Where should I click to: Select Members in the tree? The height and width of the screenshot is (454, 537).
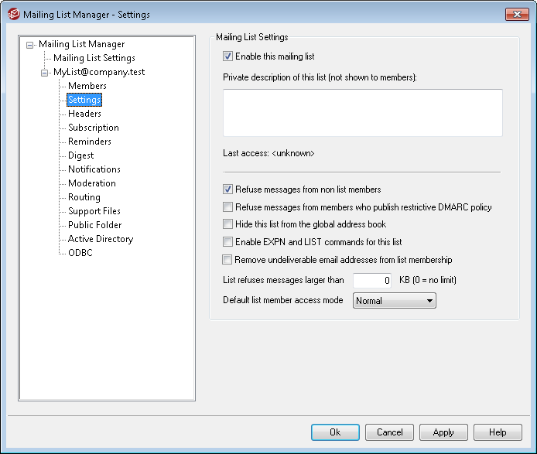coord(87,86)
